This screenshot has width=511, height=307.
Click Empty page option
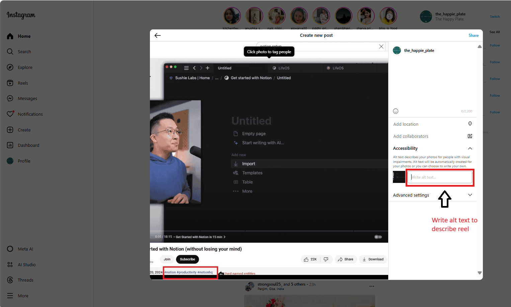tap(254, 133)
